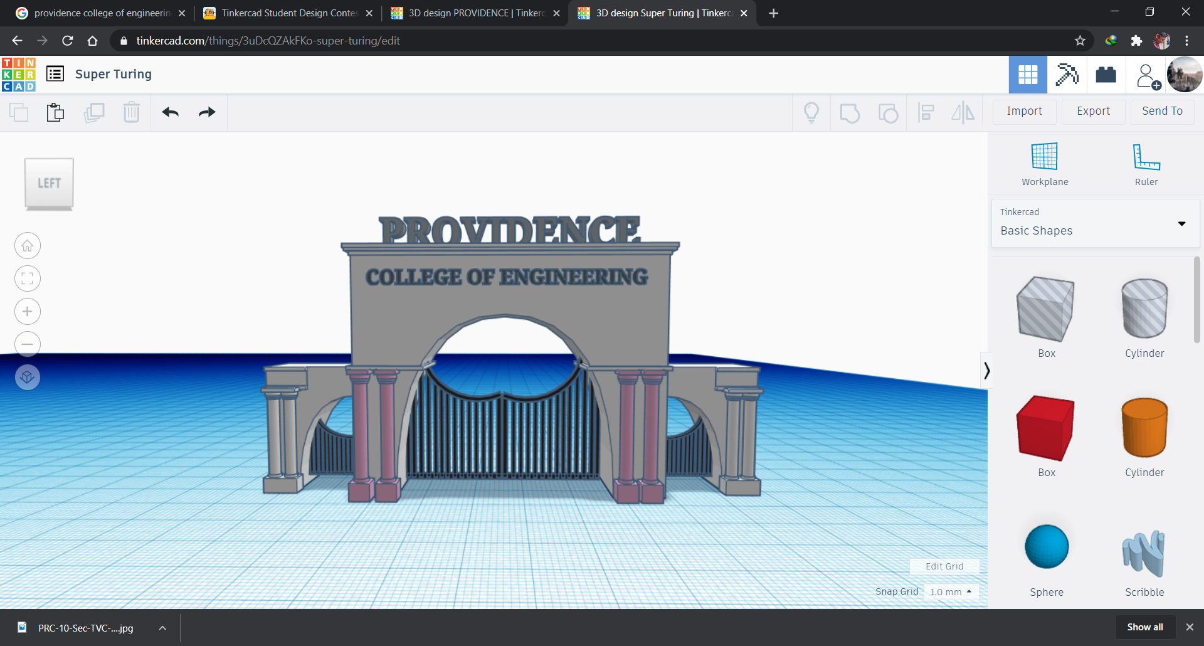
Task: Click the browser back arrow
Action: pos(17,41)
